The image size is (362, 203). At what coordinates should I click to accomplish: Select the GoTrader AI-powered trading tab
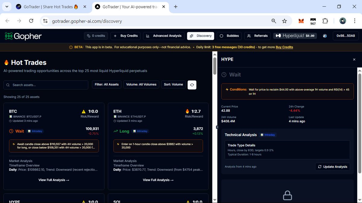click(130, 7)
